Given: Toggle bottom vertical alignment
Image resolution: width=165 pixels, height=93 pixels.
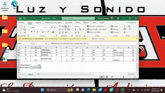Looking at the screenshot, I should click(x=65, y=26).
